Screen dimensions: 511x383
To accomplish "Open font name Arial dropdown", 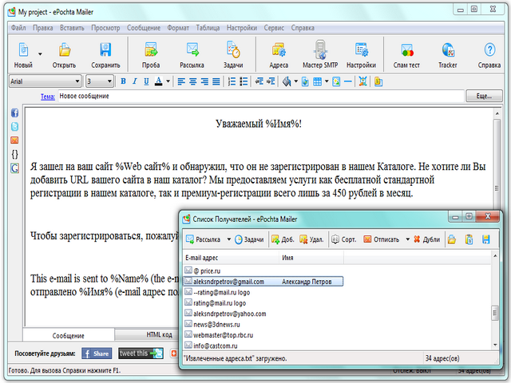I will click(77, 81).
